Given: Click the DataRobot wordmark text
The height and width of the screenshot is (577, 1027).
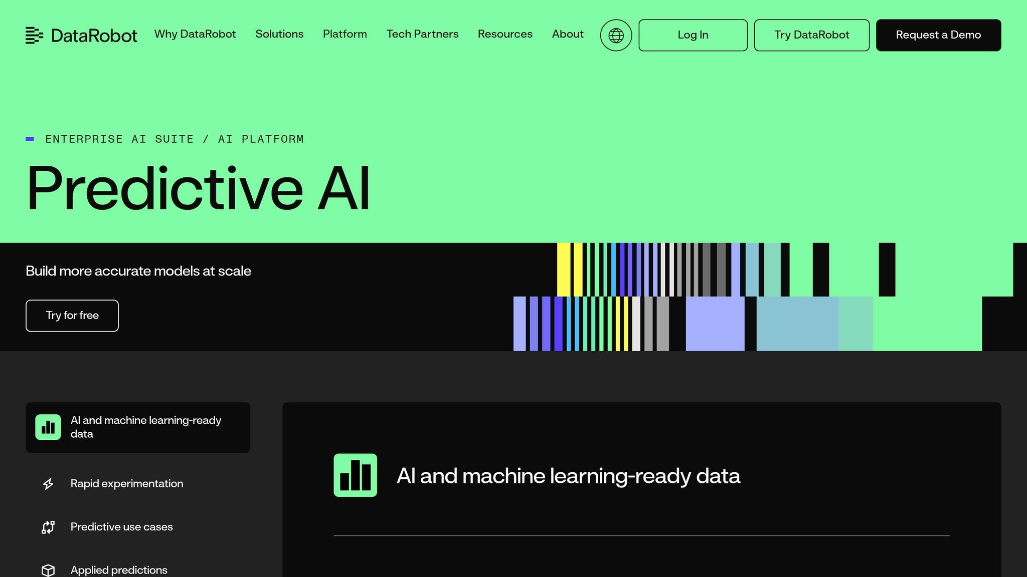Looking at the screenshot, I should point(94,36).
